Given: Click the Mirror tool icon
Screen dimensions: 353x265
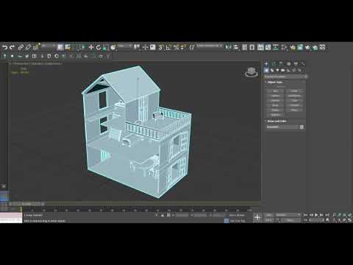Looking at the screenshot, I should coord(228,47).
